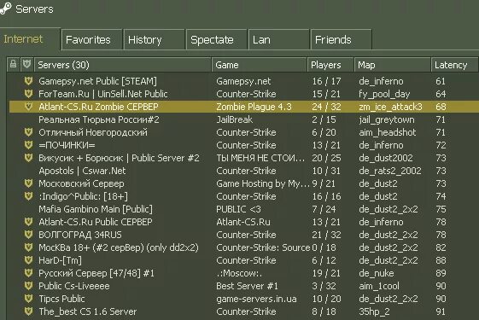This screenshot has width=479, height=320.
Task: Click VAC shield of ВОЛГОГРАД 34RUS row
Action: coord(28,235)
